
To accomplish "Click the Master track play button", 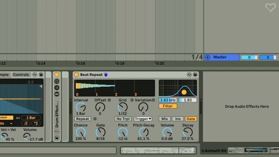I will point(208,57).
